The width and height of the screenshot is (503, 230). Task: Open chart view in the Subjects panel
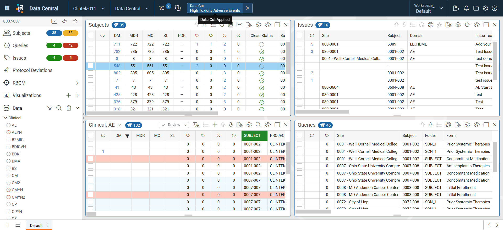coord(239,25)
